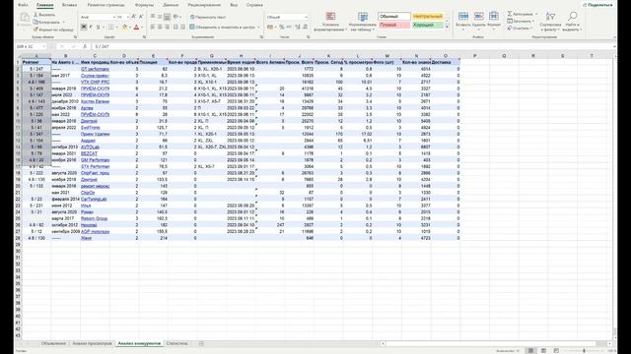Choose fill color yellow bucket swatch
The width and height of the screenshot is (631, 354).
pos(124,28)
